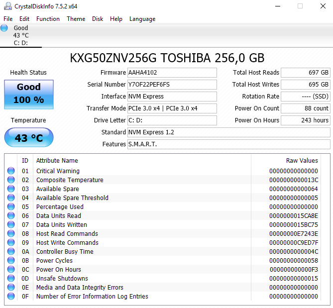This screenshot has height=308, width=333.
Task: Click the status orb for Host Read Commands
Action: 11,233
